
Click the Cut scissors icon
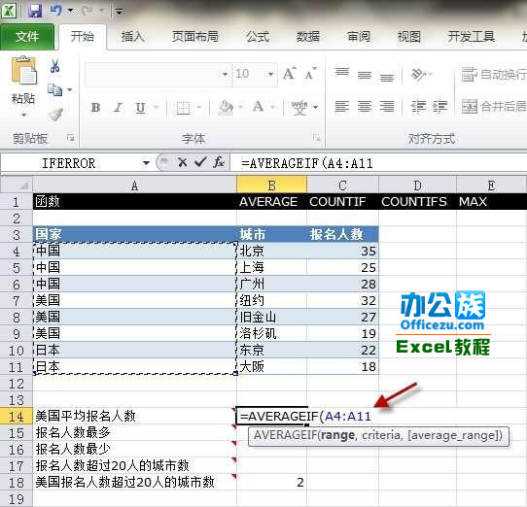coord(54,65)
